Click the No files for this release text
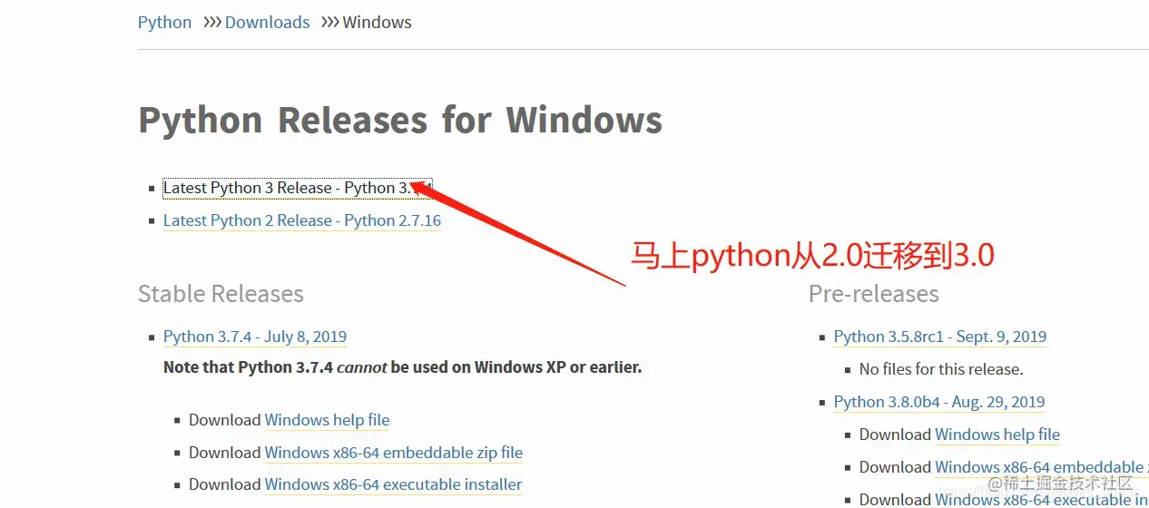 pyautogui.click(x=941, y=369)
